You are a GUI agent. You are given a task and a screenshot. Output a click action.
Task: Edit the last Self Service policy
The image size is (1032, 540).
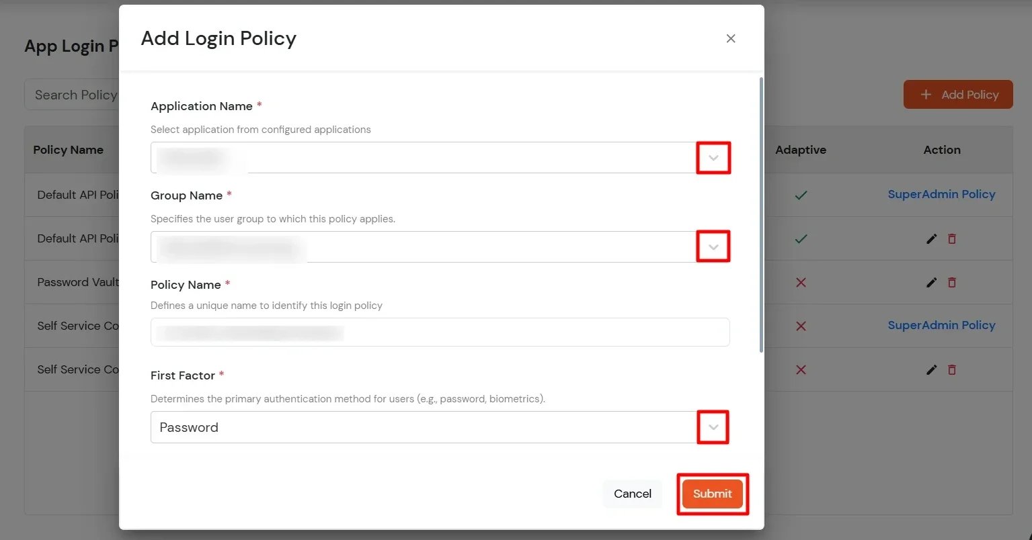pos(931,369)
